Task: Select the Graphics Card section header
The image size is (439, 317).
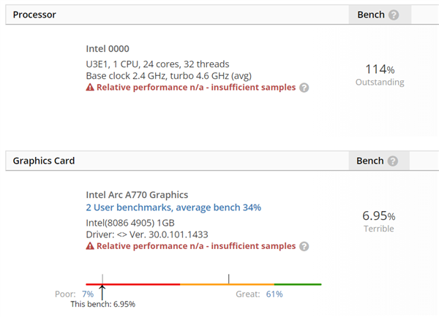Action: (44, 161)
